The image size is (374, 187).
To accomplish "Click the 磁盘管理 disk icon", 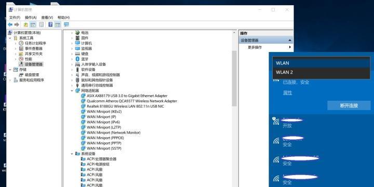I will click(21, 75).
